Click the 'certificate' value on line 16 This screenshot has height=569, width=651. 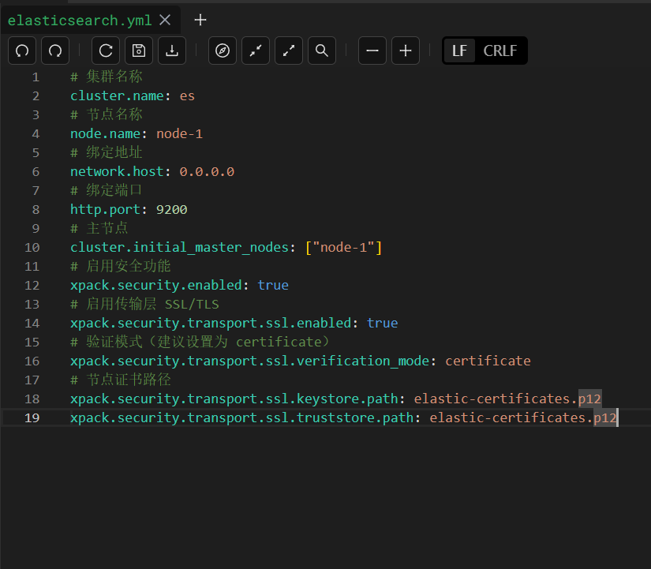pyautogui.click(x=488, y=361)
